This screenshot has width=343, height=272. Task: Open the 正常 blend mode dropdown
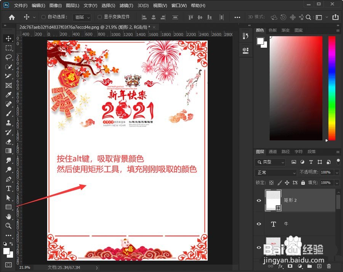coord(276,172)
